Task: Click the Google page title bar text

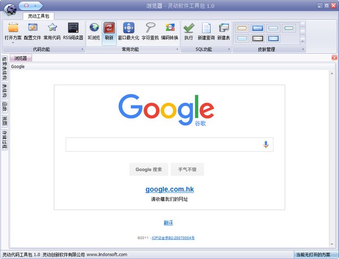Action: click(18, 67)
